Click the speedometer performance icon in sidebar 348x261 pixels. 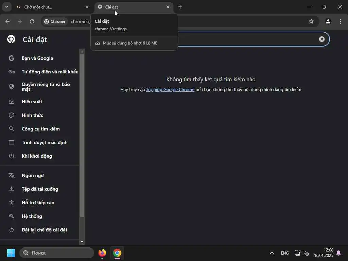(11, 102)
